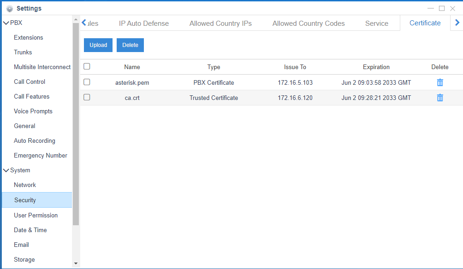Click expiration Jun 2 09:28:21 2033 GMT
Viewport: 463px width, 269px height.
tap(376, 98)
